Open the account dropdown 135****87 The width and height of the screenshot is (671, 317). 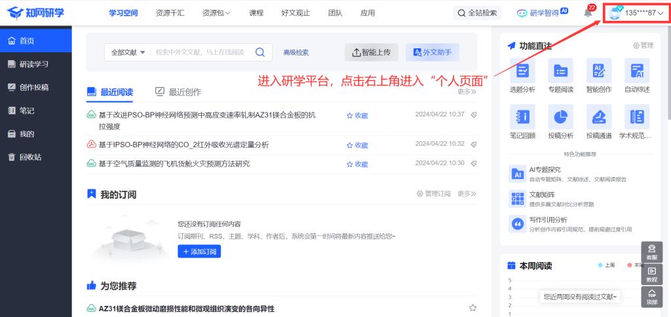point(637,13)
